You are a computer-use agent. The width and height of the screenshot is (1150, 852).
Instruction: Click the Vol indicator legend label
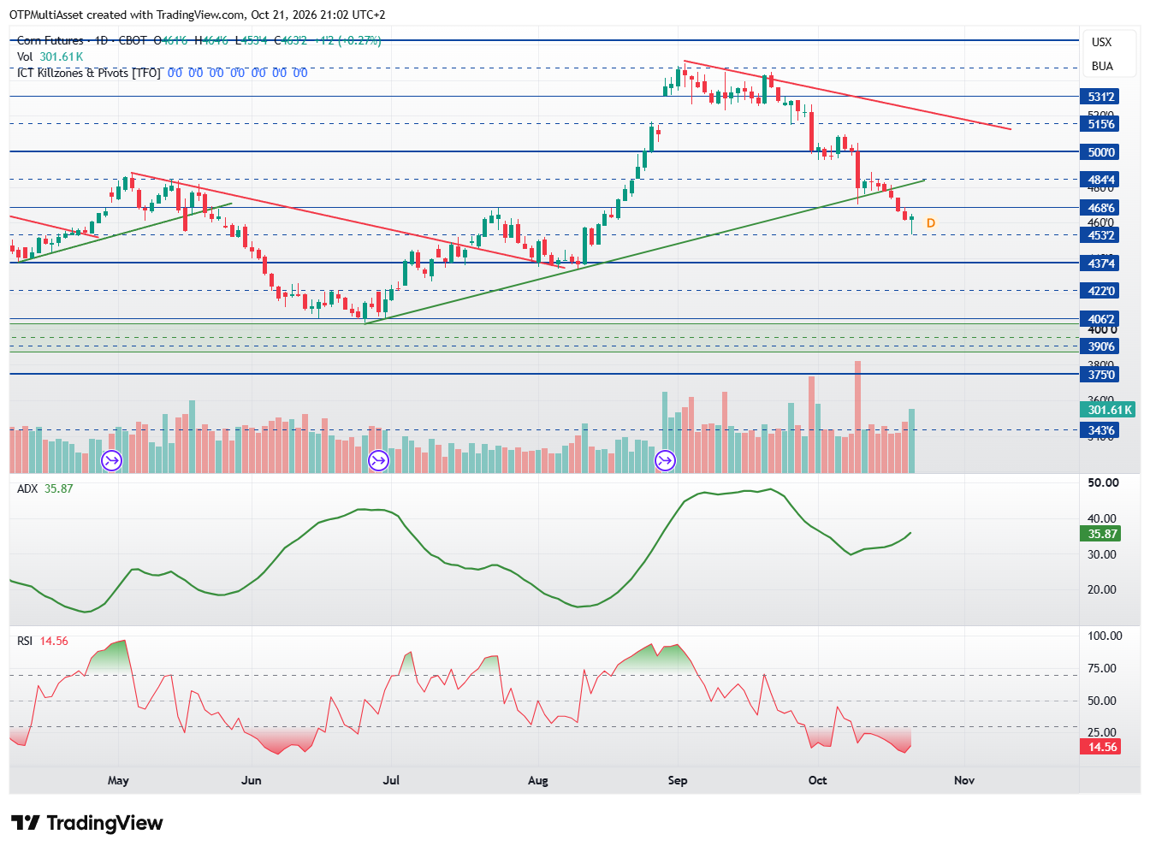coord(25,56)
